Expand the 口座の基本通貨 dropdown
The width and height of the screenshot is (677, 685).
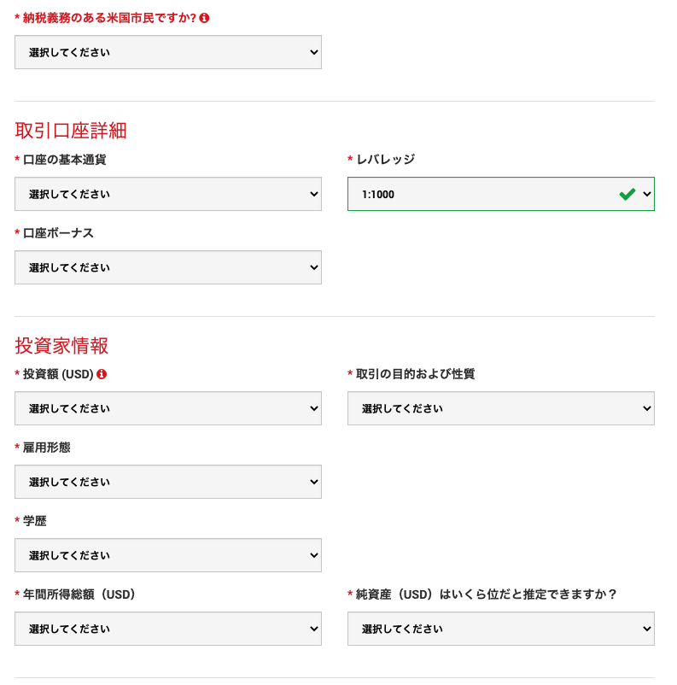(168, 194)
